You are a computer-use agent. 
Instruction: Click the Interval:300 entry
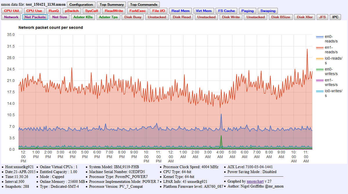pos(15,182)
